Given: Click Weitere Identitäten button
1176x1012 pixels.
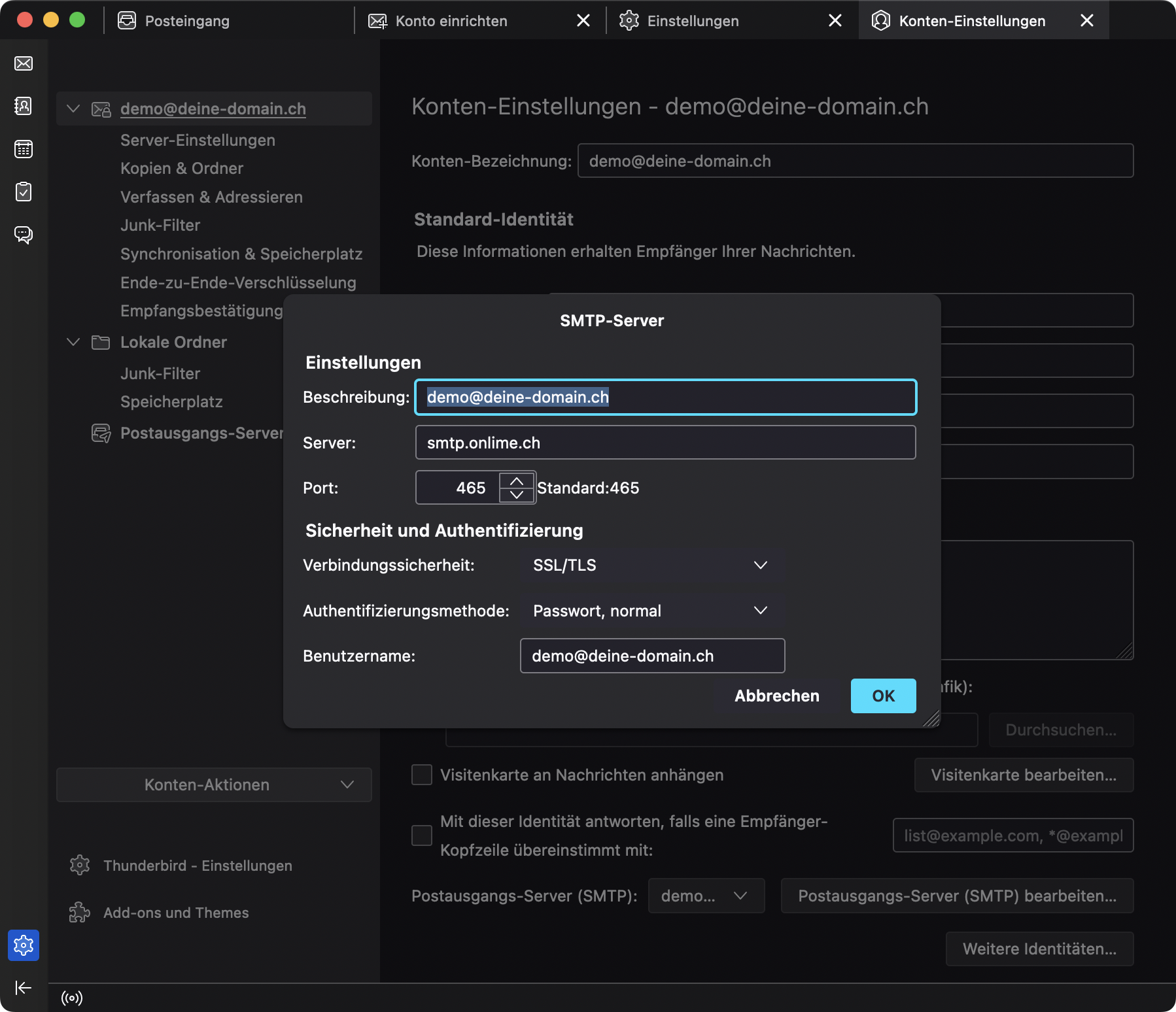Looking at the screenshot, I should tap(1039, 949).
